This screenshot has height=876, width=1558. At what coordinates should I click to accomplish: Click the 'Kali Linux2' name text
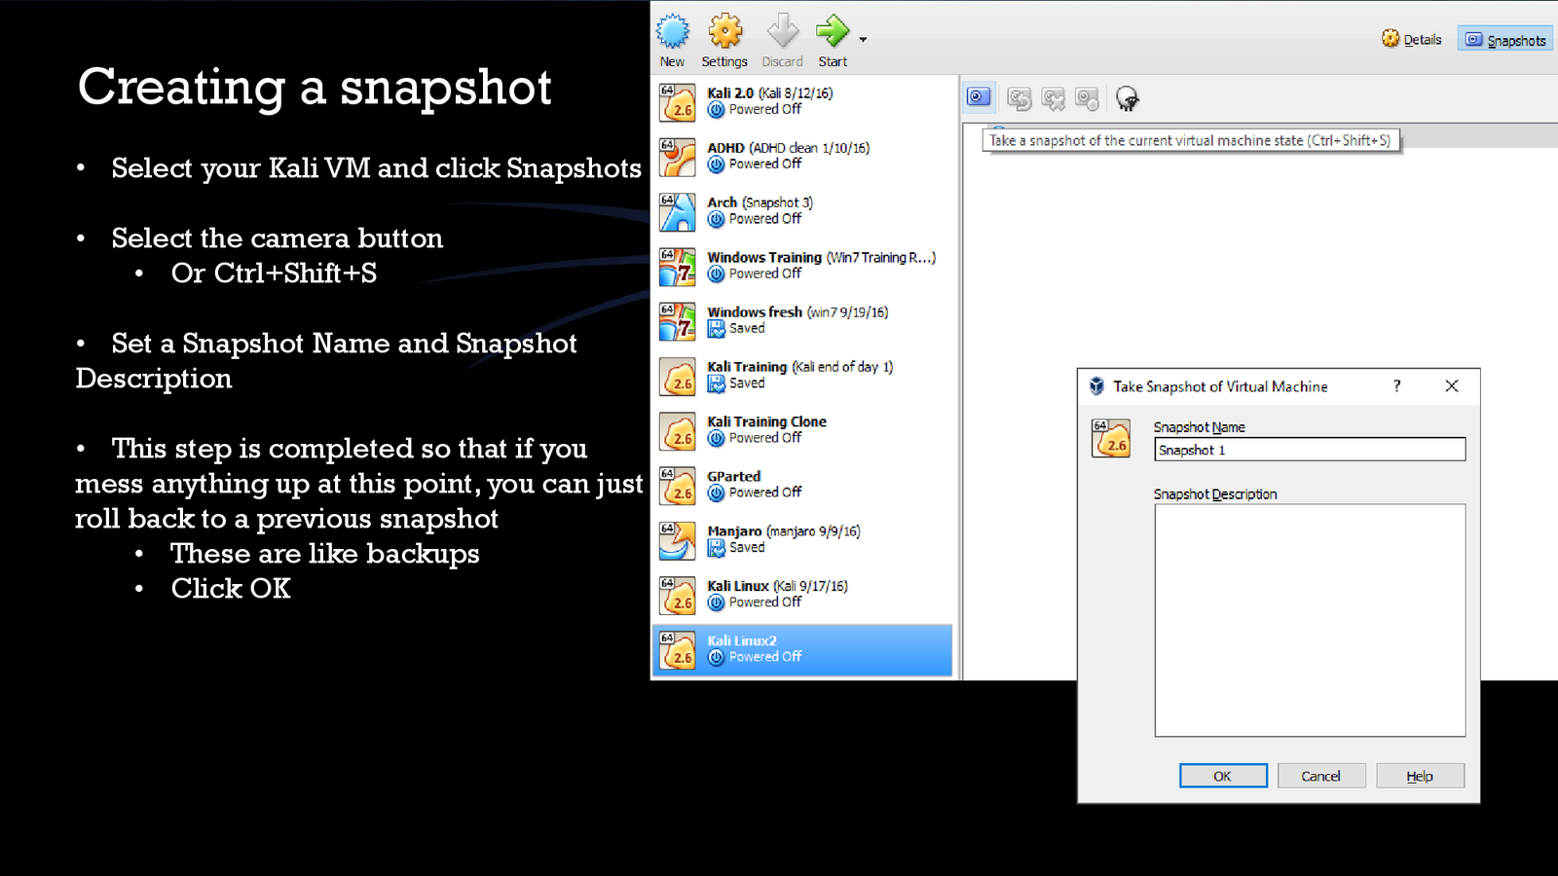(742, 640)
